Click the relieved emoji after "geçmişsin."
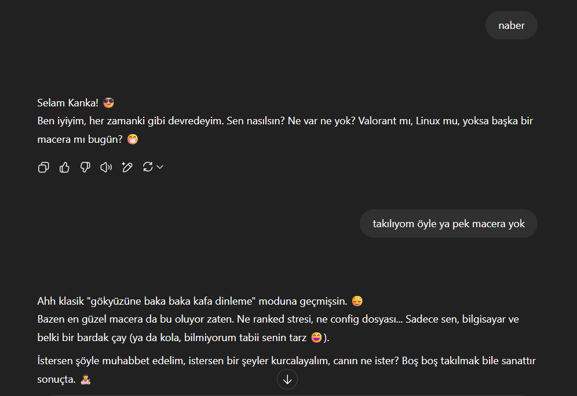Screen dimensions: 577x396 (x=357, y=301)
